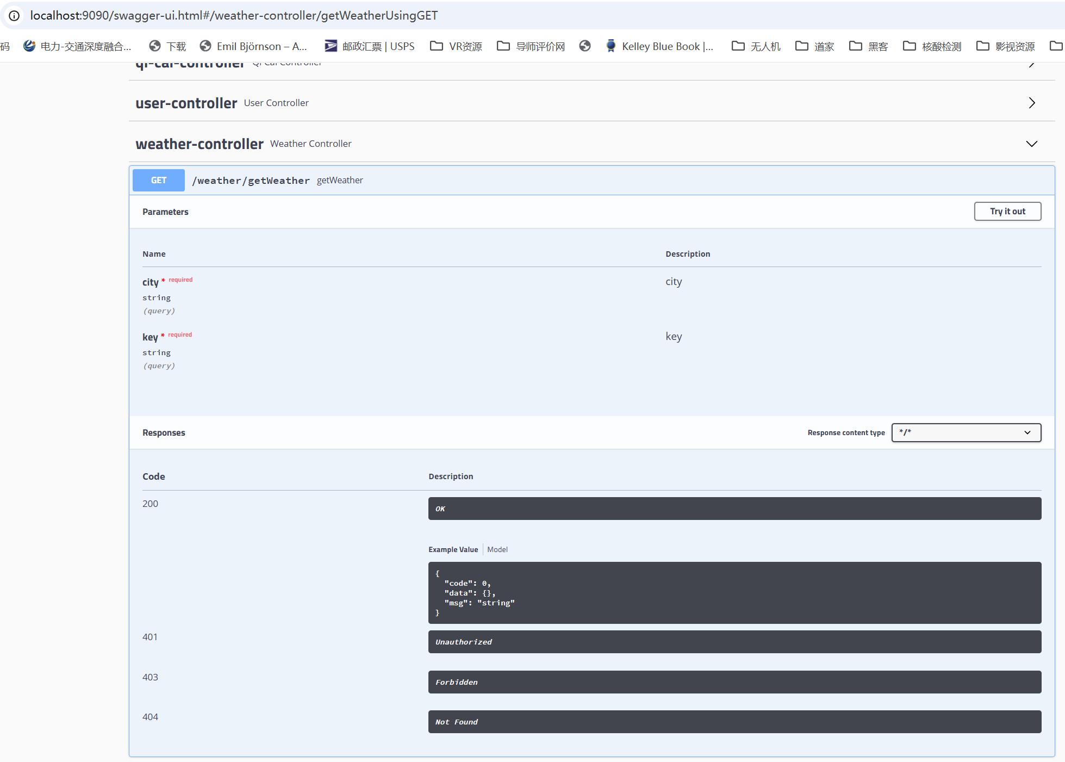Open Emil Björnson bookmark
Screen dimensions: 1065x762
click(x=253, y=46)
